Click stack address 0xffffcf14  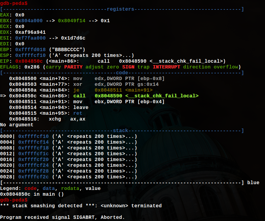(x=34, y=142)
